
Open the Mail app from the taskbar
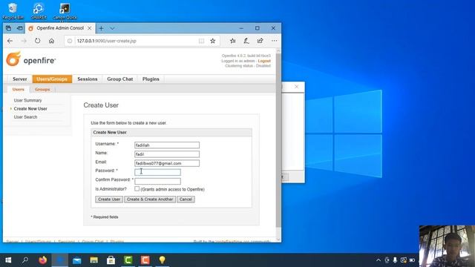(x=77, y=260)
